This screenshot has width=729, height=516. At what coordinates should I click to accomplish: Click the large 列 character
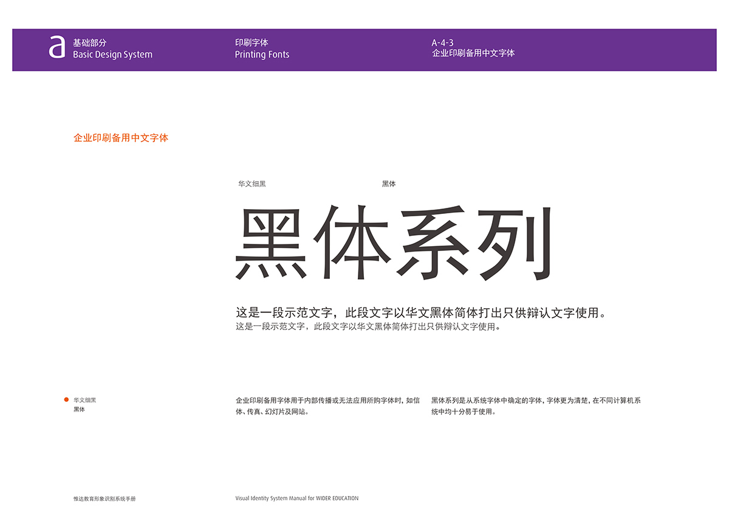coord(515,243)
